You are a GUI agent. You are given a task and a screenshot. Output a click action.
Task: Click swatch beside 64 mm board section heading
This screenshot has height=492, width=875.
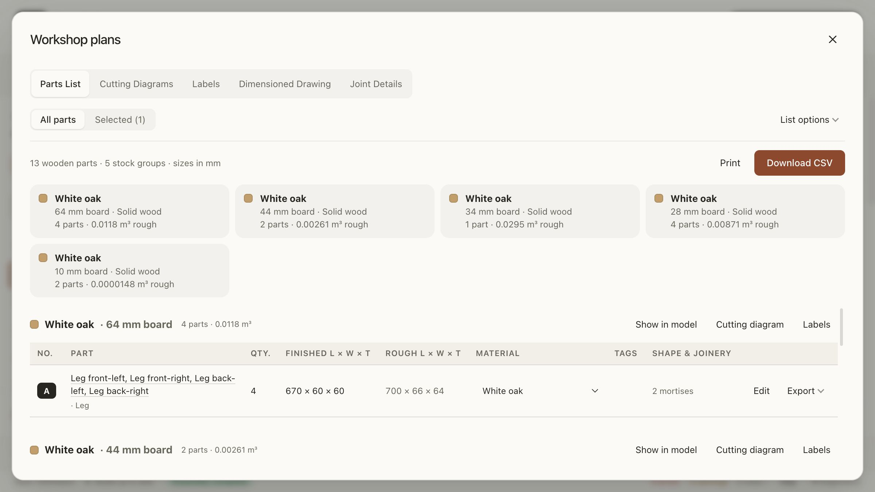click(34, 324)
